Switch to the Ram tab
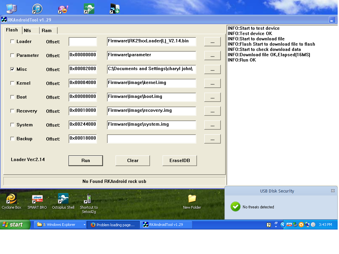Screen dimensions: 339x254 pyautogui.click(x=47, y=30)
